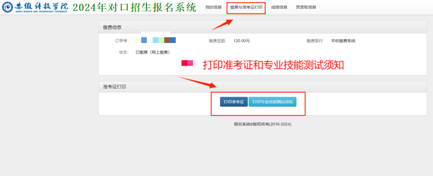
Task: Open the 我的信息 tab
Action: (213, 7)
